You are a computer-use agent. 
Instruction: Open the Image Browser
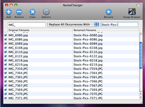tap(132, 12)
